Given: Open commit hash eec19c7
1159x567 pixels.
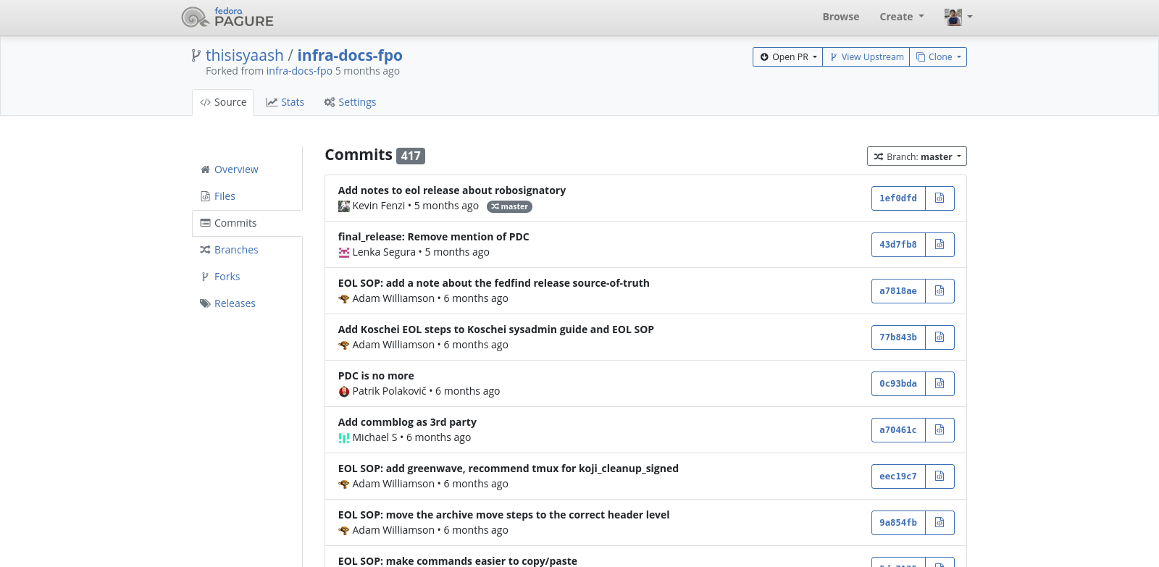Looking at the screenshot, I should (898, 476).
